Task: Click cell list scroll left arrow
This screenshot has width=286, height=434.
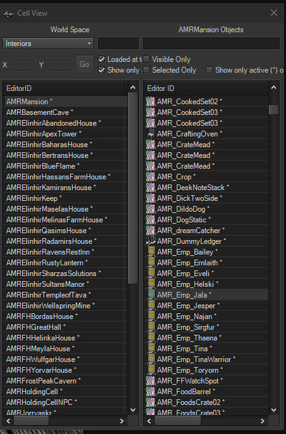Action: coord(8,421)
